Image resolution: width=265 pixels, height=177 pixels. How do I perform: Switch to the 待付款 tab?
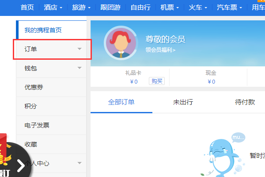tap(245, 102)
